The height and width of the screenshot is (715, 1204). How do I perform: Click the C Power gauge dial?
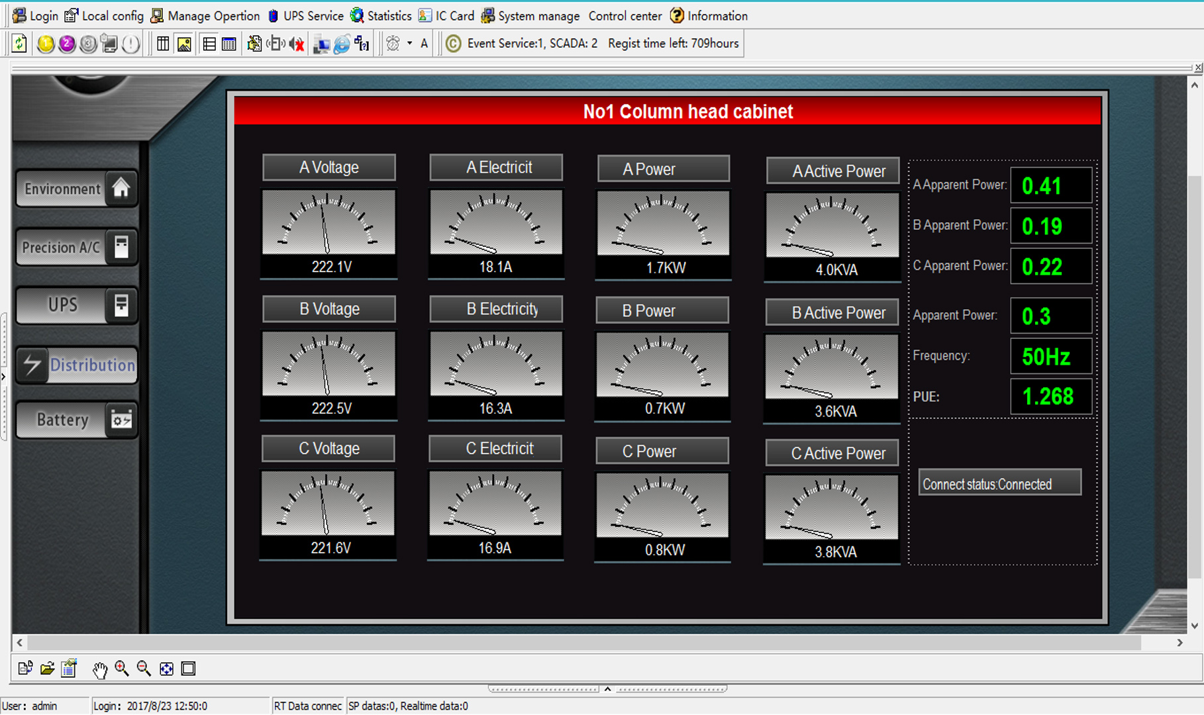[x=662, y=504]
